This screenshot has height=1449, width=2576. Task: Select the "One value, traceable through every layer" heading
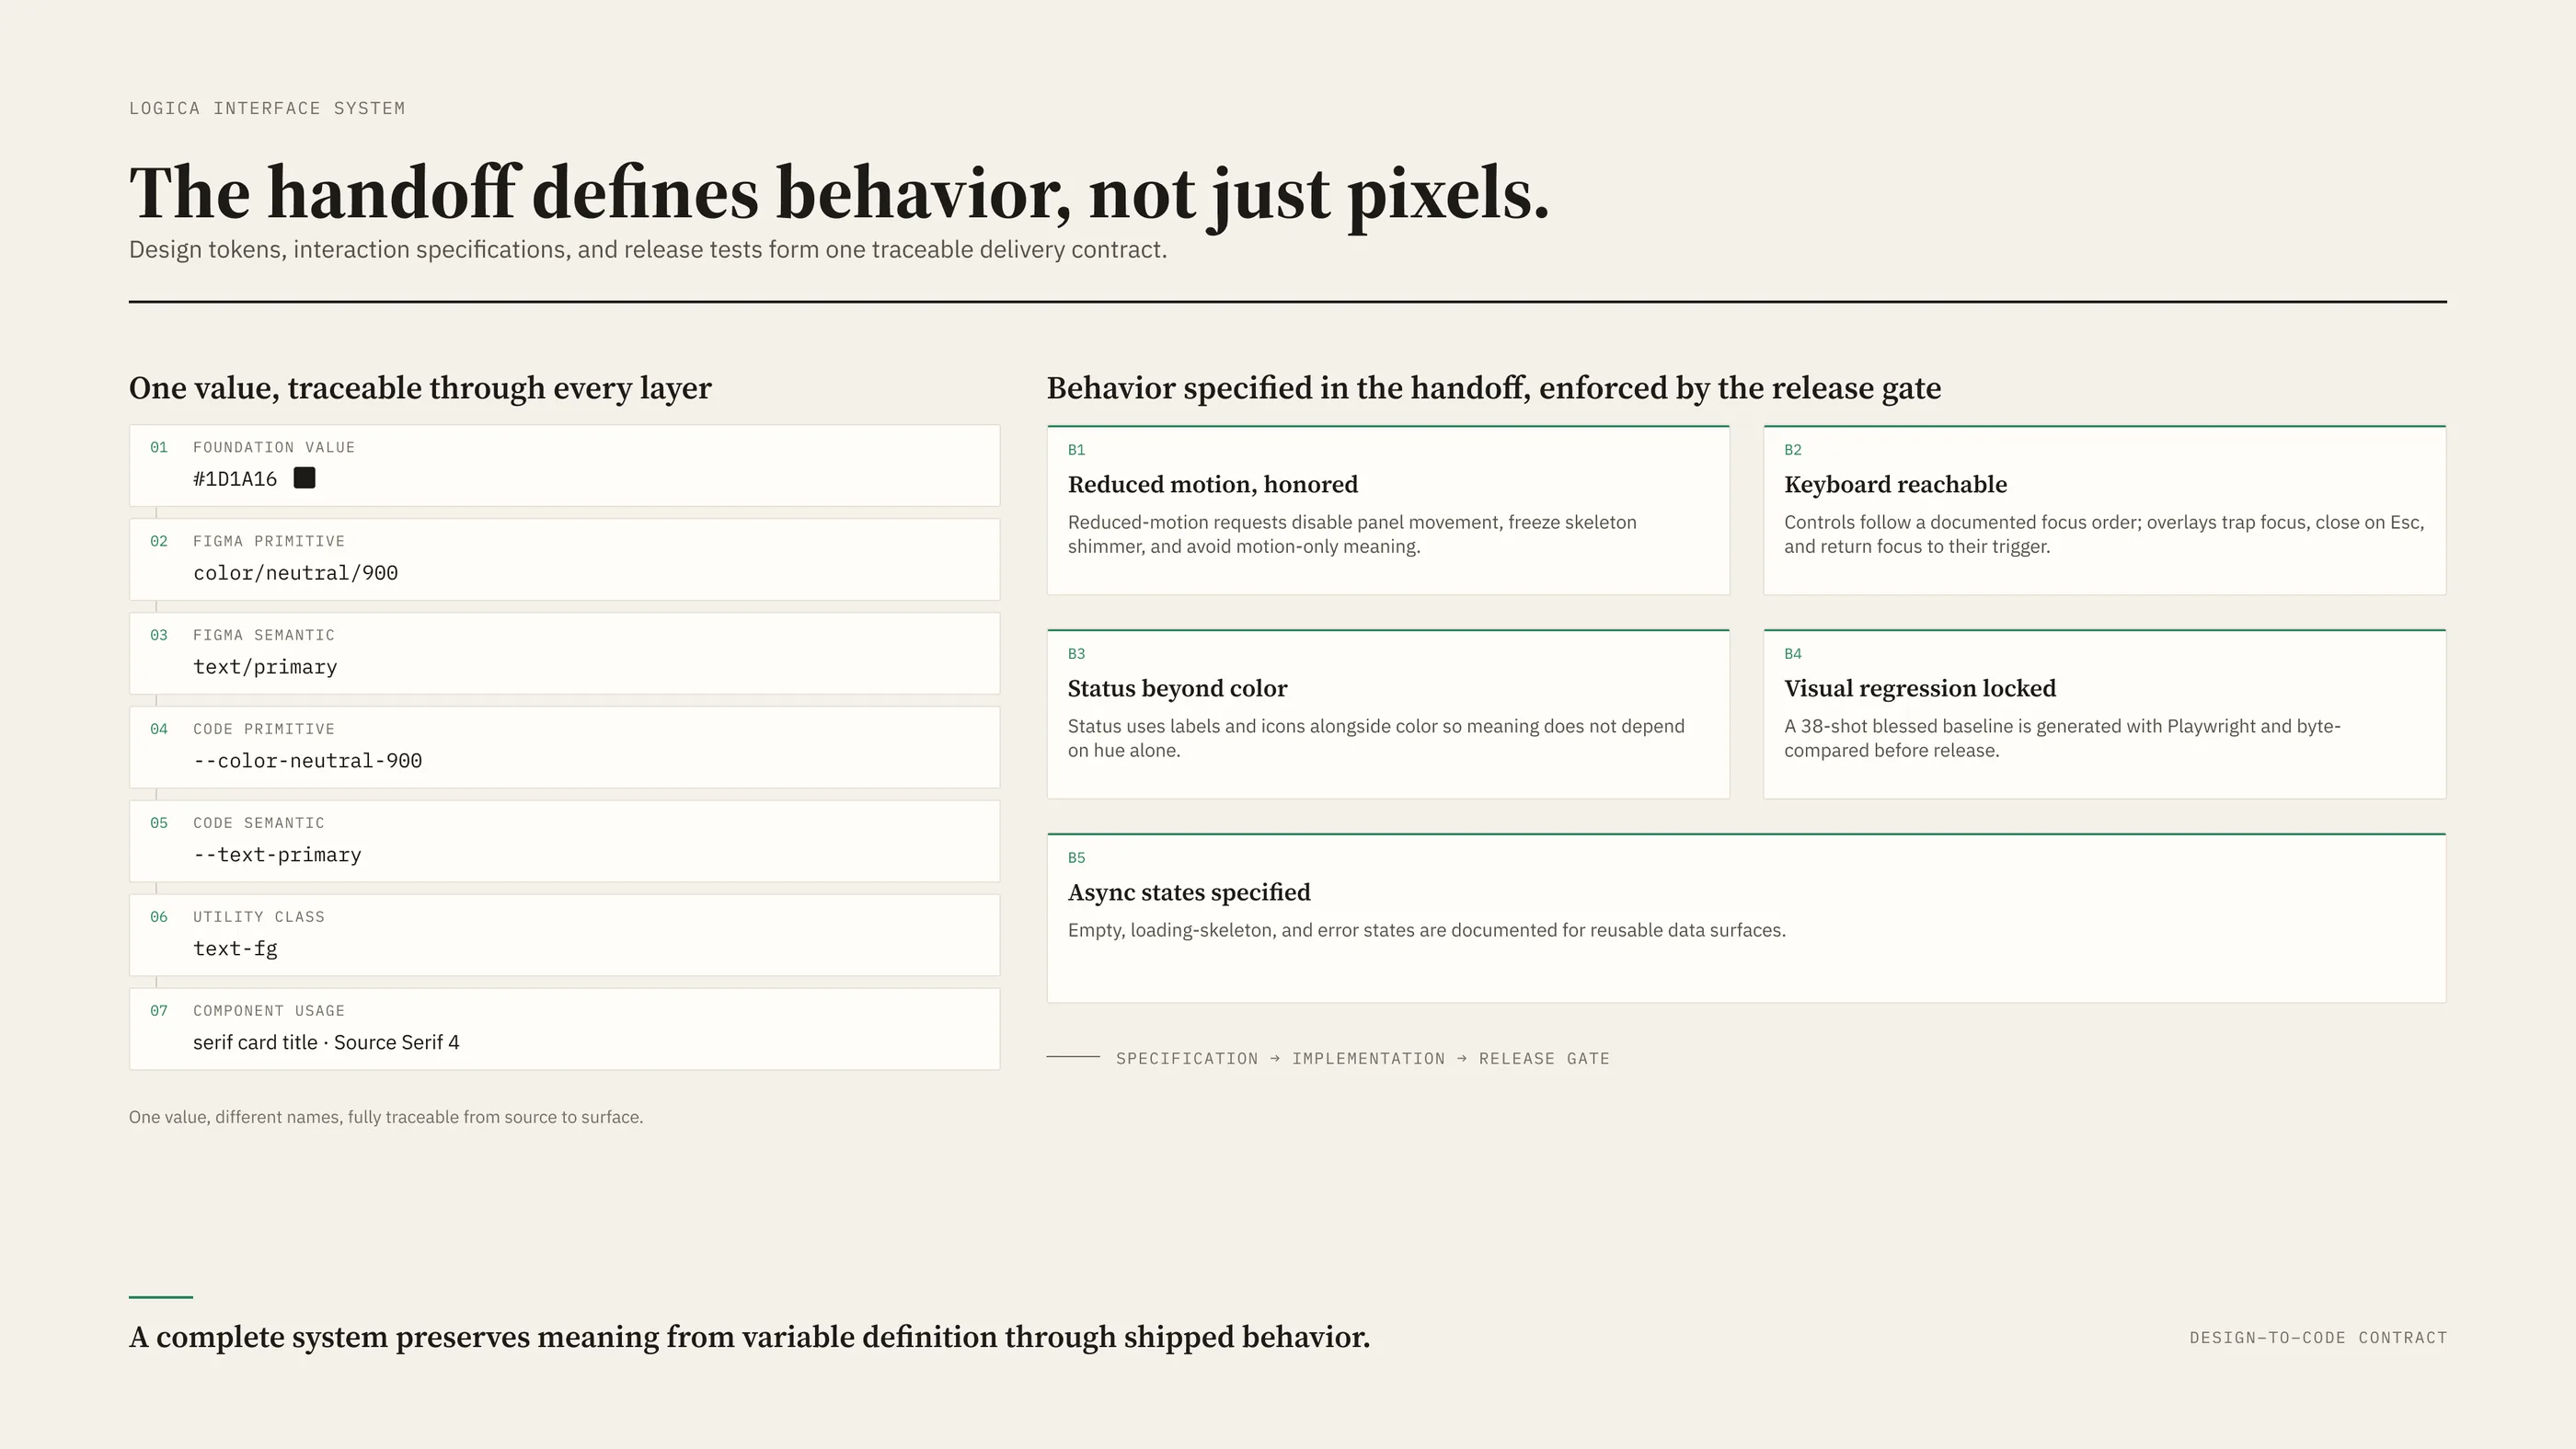pos(420,388)
